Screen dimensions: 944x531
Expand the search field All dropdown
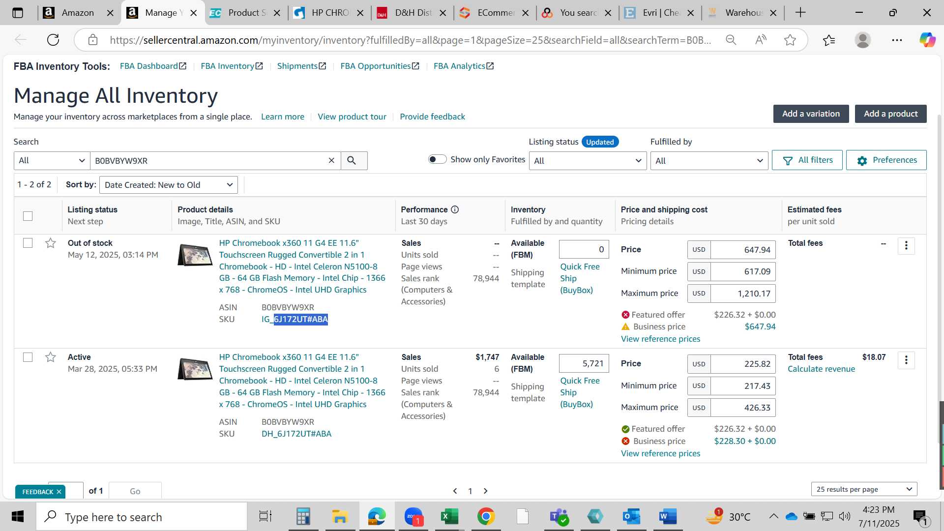coord(52,161)
